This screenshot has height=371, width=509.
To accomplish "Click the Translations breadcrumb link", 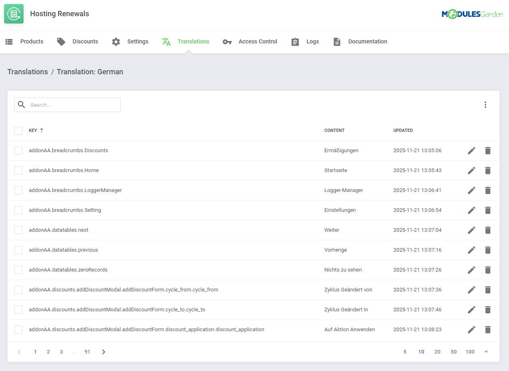I will tap(28, 72).
